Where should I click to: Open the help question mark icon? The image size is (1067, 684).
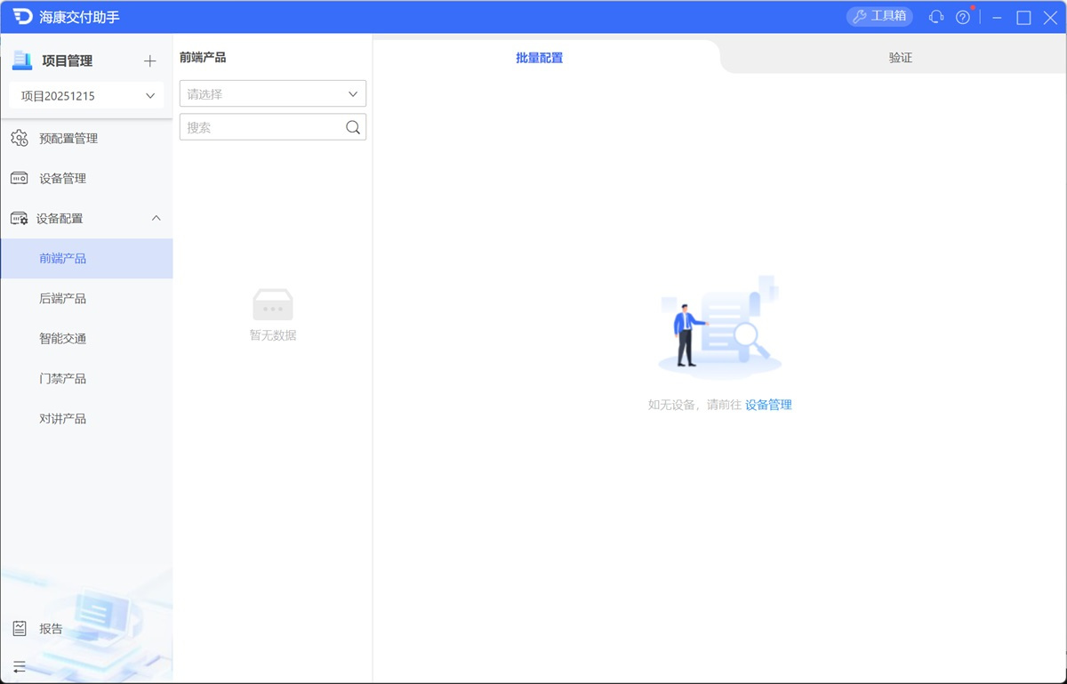pos(962,17)
